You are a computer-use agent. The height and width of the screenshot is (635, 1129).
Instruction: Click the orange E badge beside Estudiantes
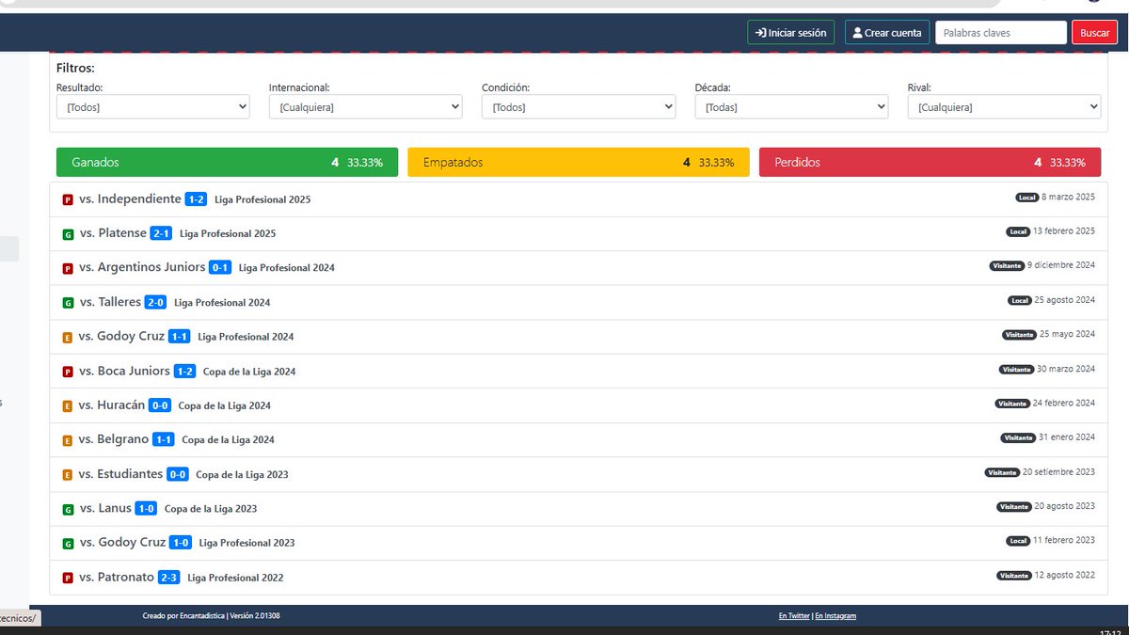[x=68, y=475]
